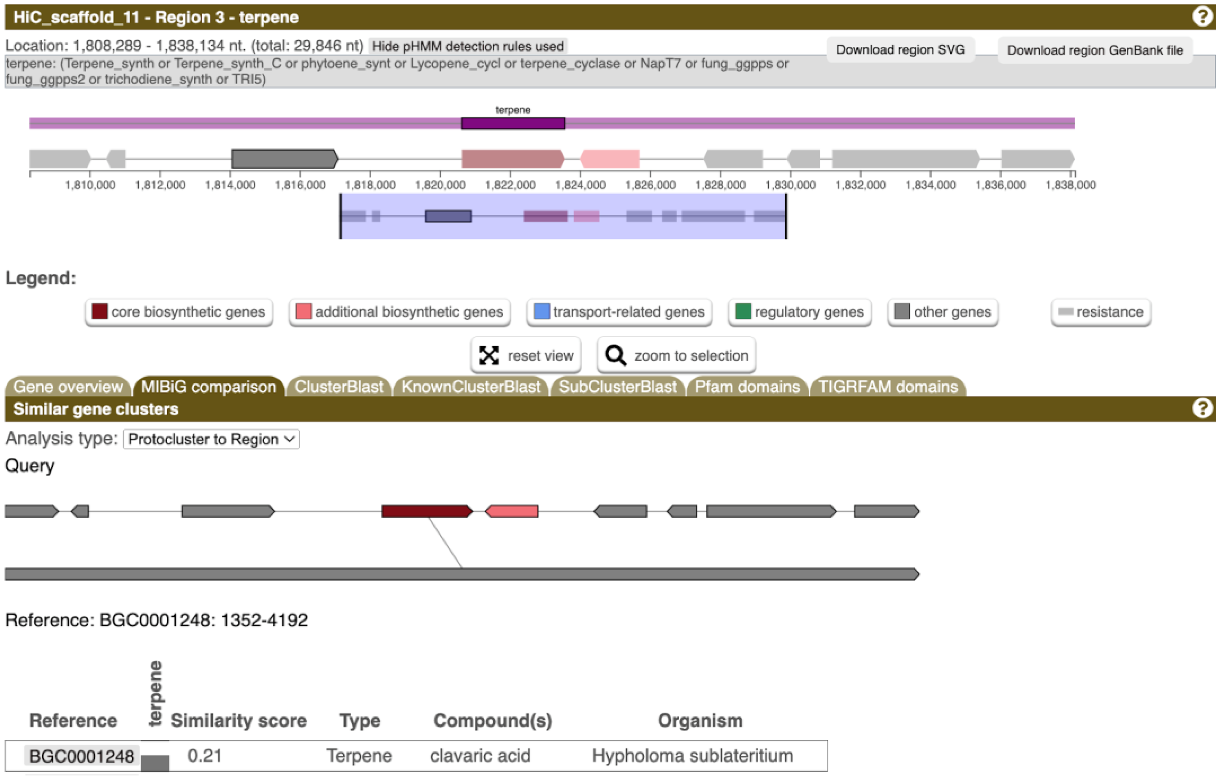Open the KnownClusterBlast tab
The width and height of the screenshot is (1226, 780).
coord(471,387)
